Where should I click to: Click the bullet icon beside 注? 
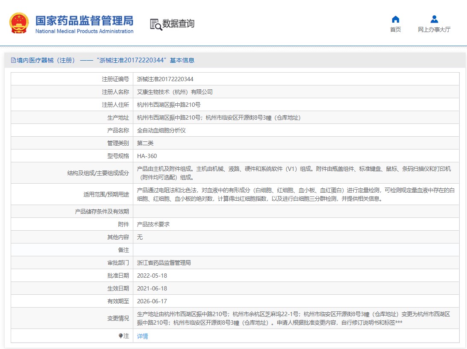(120, 336)
